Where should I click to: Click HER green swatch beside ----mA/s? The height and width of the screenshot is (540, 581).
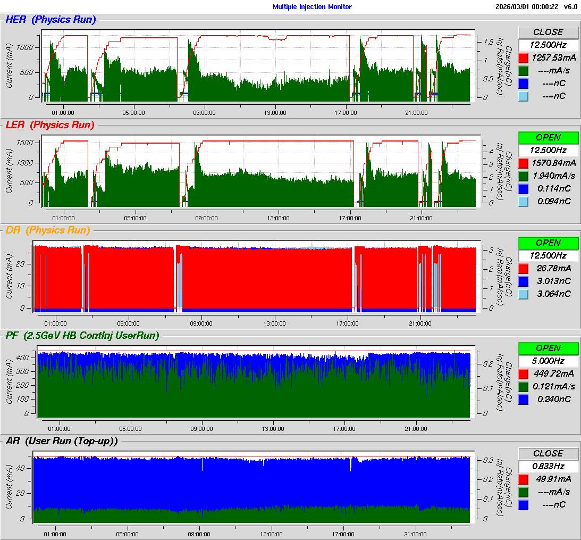pyautogui.click(x=523, y=71)
